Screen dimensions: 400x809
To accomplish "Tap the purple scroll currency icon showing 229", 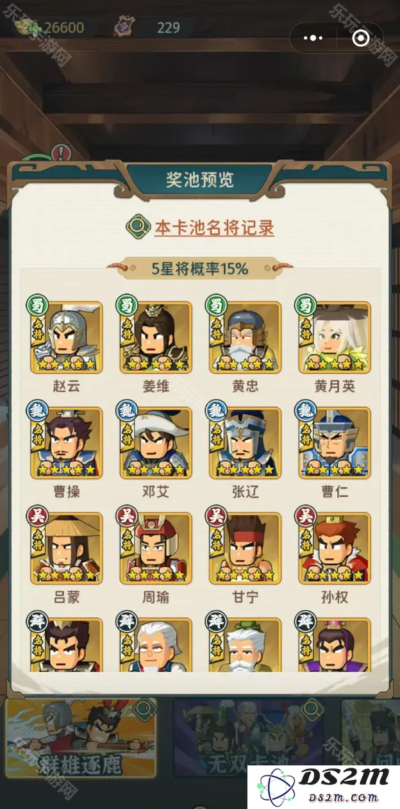I will click(x=124, y=27).
